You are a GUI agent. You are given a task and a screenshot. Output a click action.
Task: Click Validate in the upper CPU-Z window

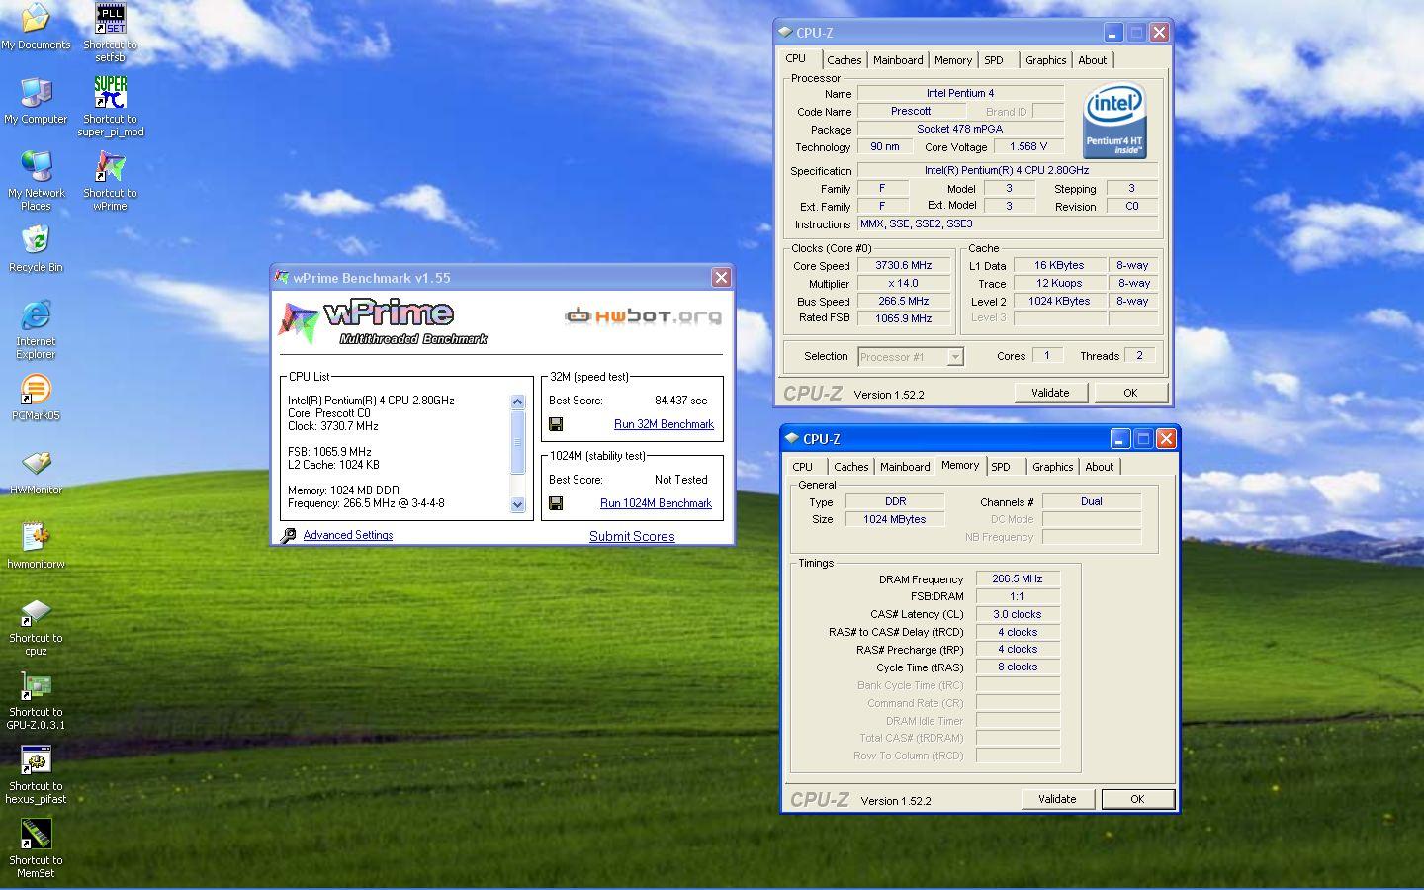[x=1050, y=393]
